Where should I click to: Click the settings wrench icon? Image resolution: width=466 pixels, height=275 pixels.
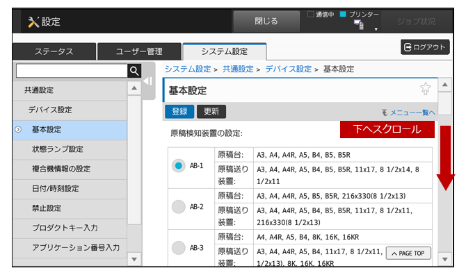[33, 22]
